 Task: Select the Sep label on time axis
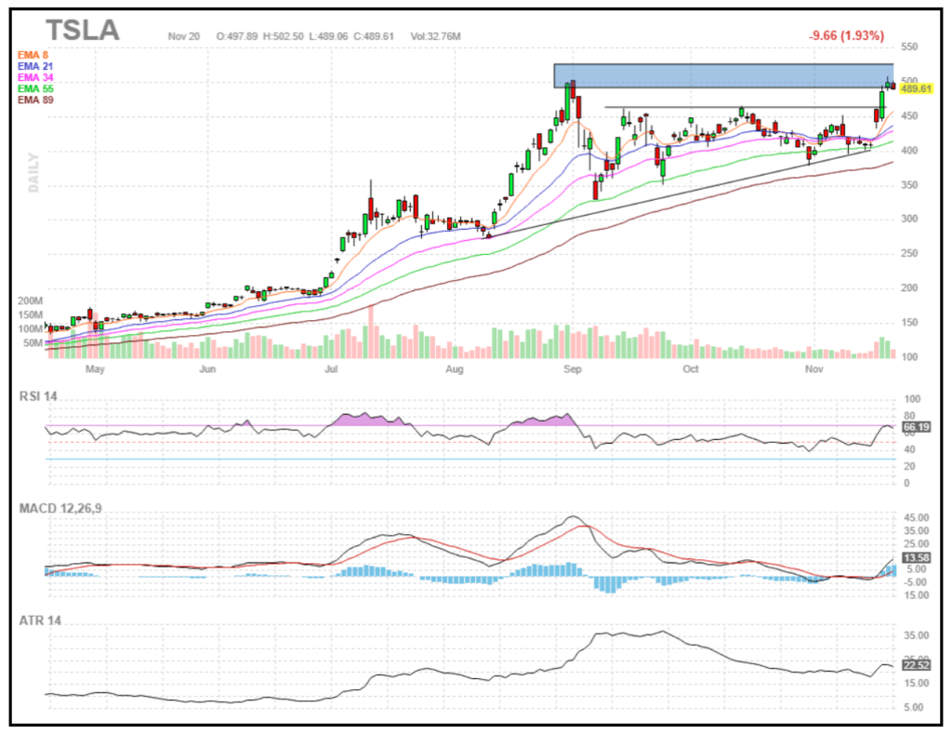572,369
